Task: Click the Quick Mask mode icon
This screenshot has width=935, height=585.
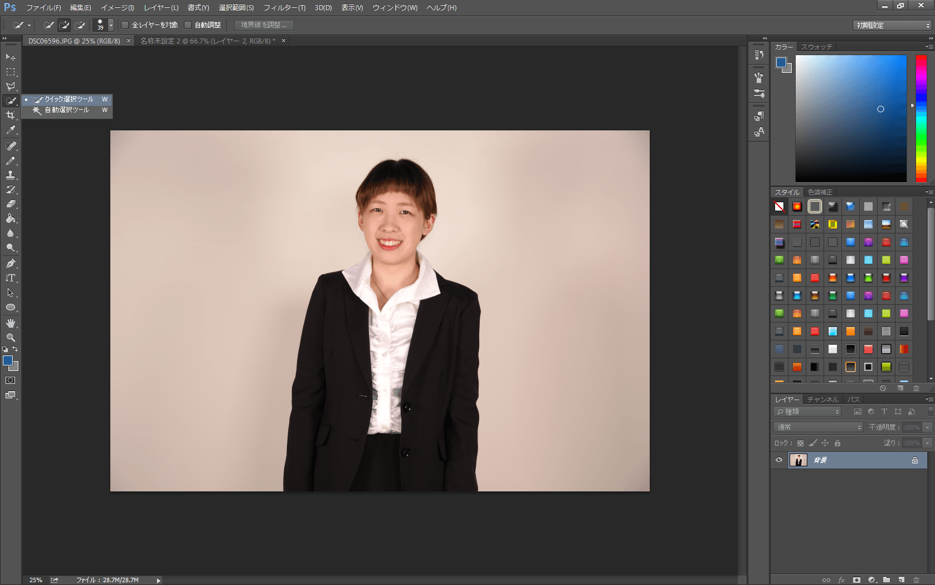Action: pos(11,381)
